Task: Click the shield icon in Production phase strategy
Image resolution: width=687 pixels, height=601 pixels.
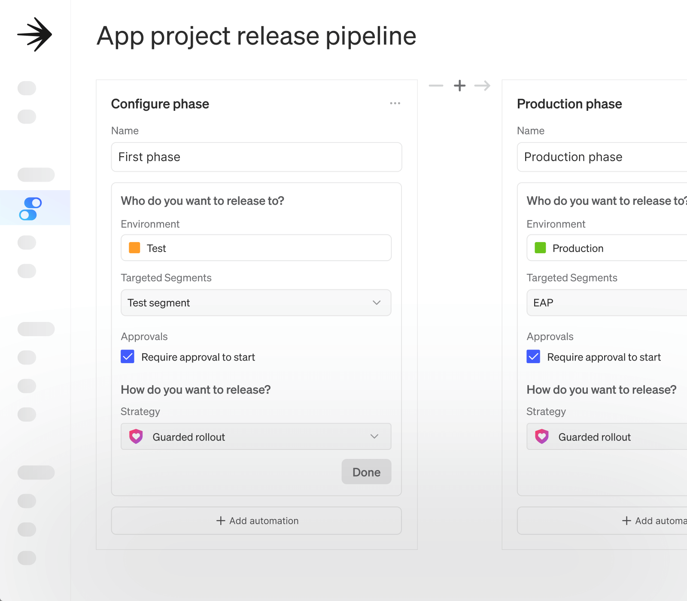Action: pyautogui.click(x=542, y=437)
